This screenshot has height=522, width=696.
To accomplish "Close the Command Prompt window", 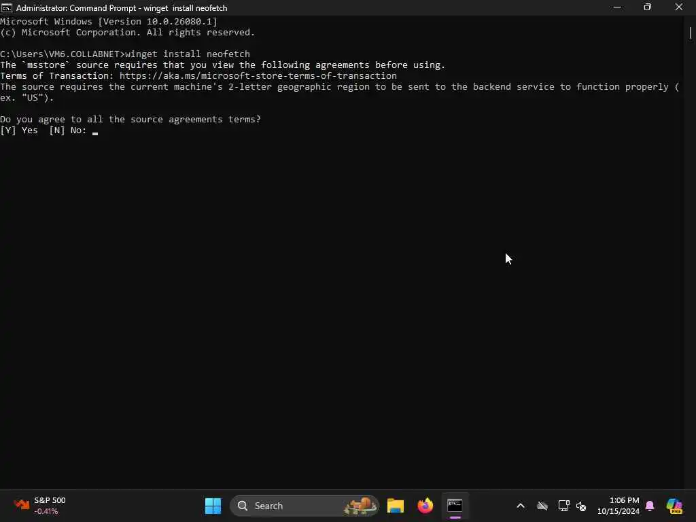I will [679, 7].
